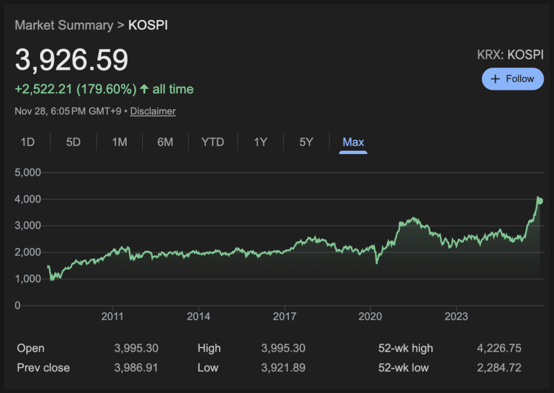
Task: Click the Prev close value 3,986.91
Action: click(x=136, y=368)
